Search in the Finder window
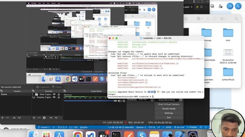The height and width of the screenshot is (137, 245). pos(236,19)
